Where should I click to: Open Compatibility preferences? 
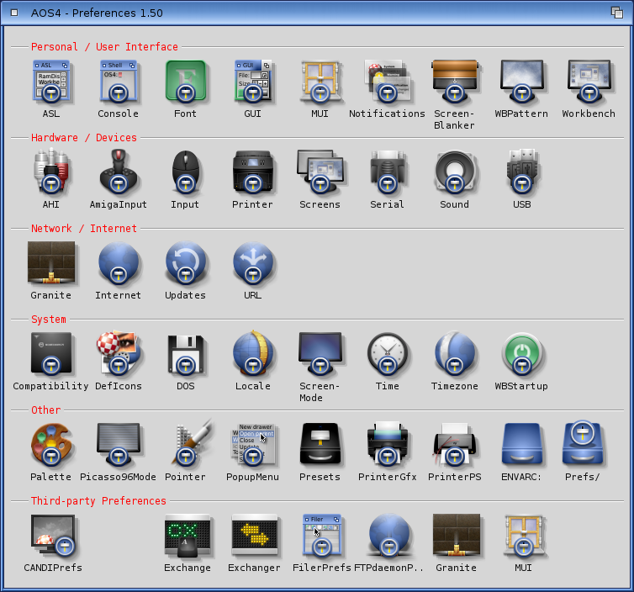click(x=51, y=353)
